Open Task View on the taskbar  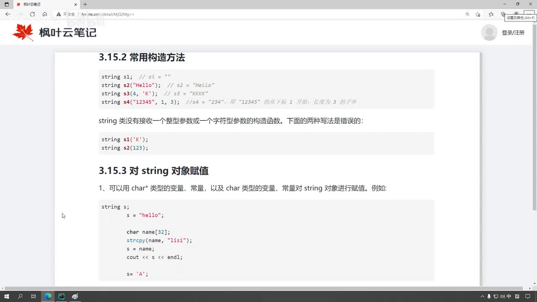(x=34, y=297)
